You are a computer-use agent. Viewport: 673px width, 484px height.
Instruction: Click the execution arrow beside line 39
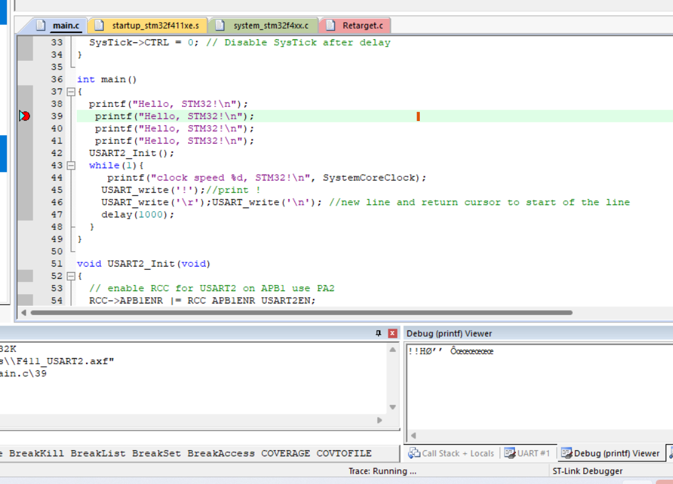point(24,115)
